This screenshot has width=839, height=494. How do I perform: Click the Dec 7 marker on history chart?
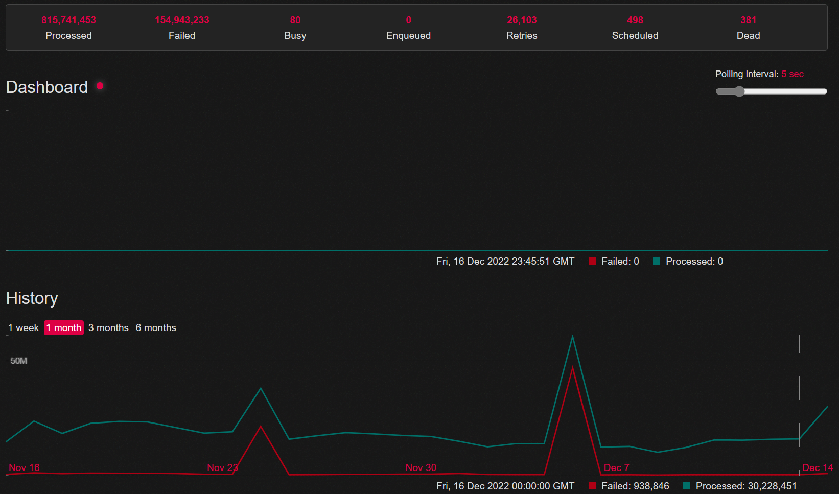(616, 467)
